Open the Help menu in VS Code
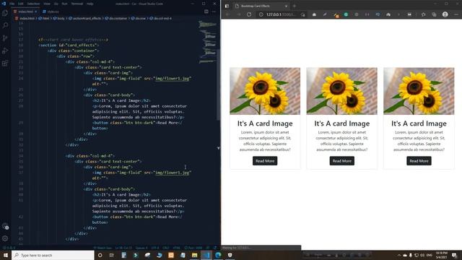This screenshot has width=462, height=260. (90, 4)
